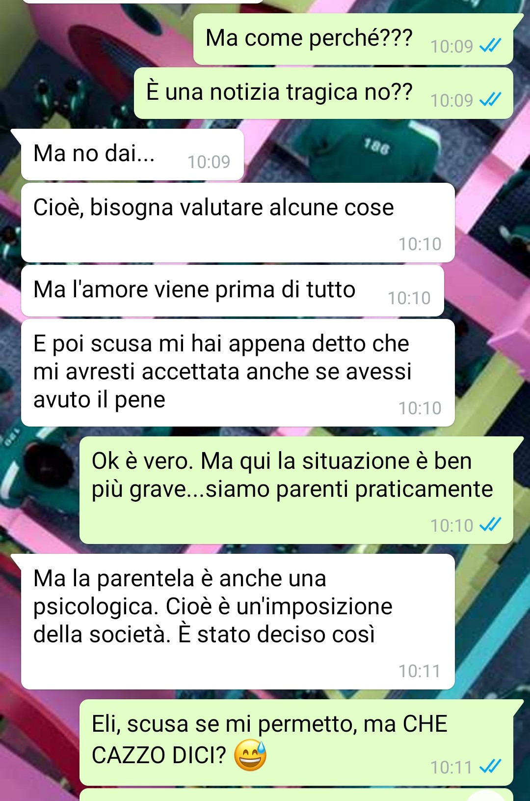
Task: Tap the 10:10 timestamp on "Ma l'amore viene prima"
Action: 409,298
